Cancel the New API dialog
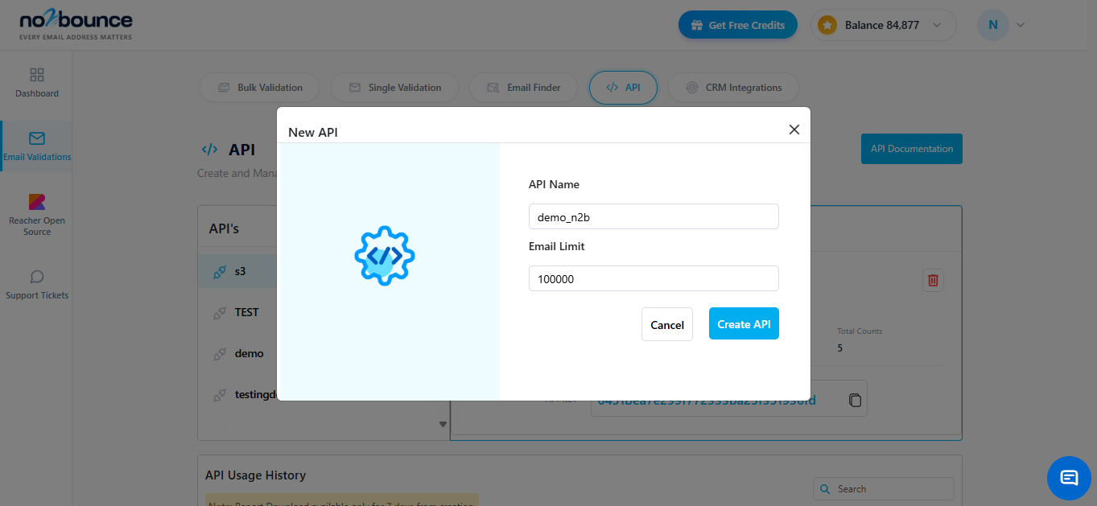1097x506 pixels. tap(666, 324)
